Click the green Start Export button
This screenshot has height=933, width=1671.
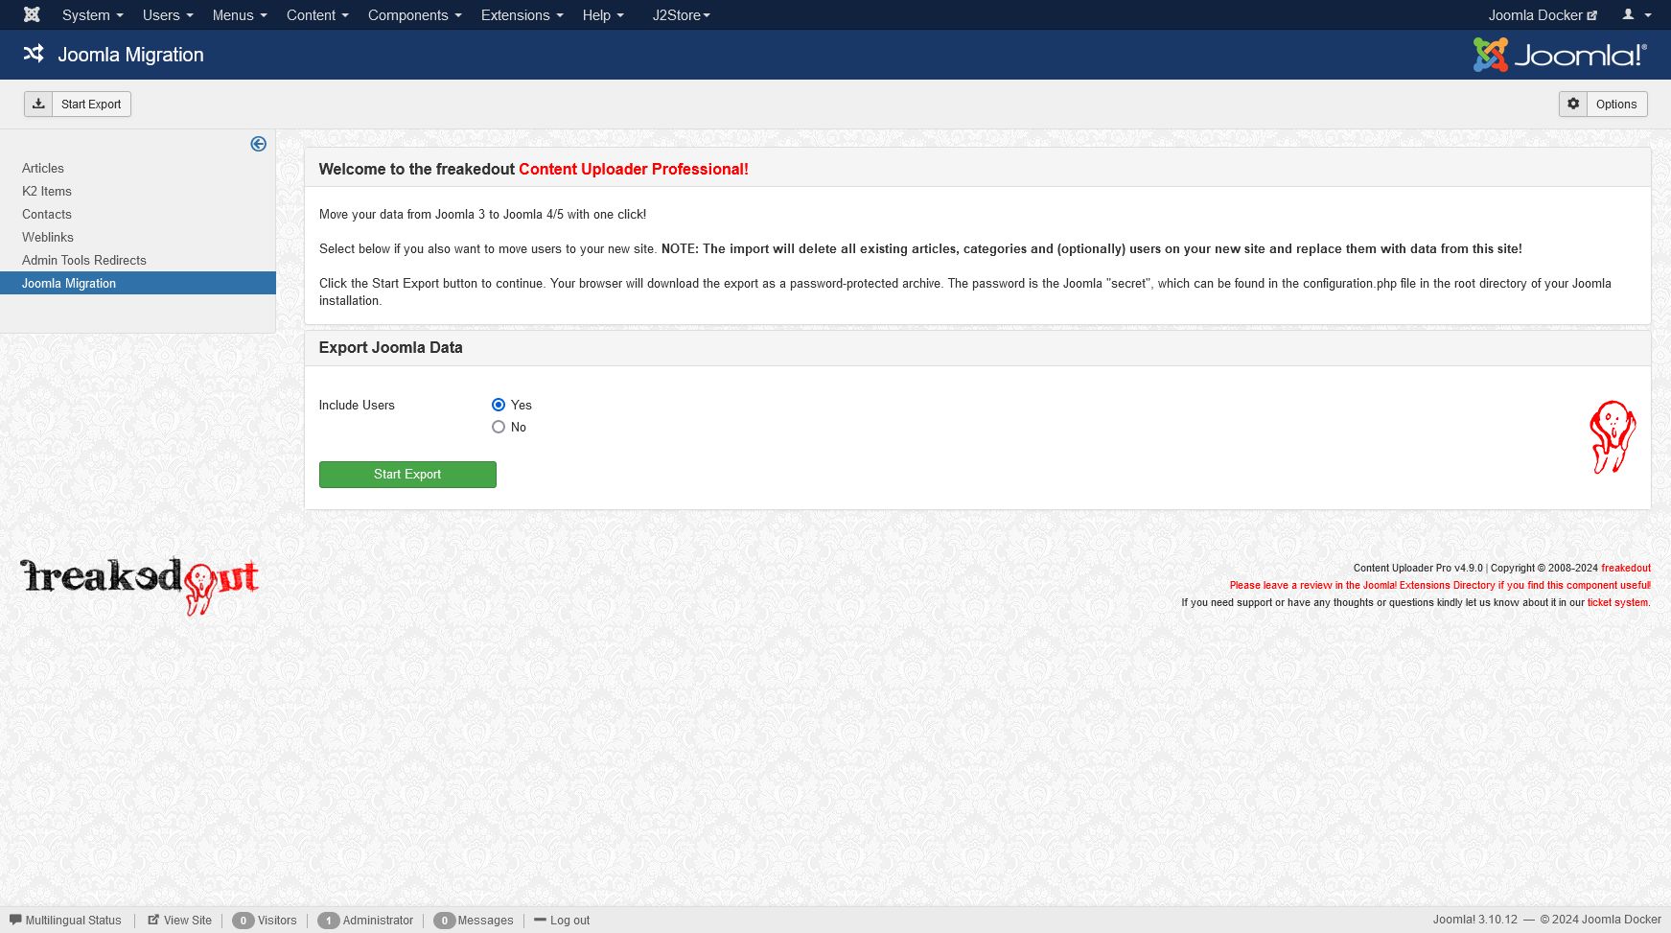coord(407,475)
